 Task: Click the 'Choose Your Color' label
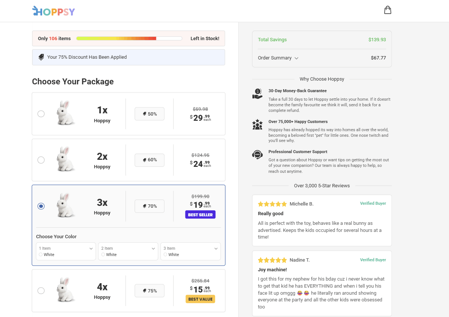pyautogui.click(x=56, y=236)
